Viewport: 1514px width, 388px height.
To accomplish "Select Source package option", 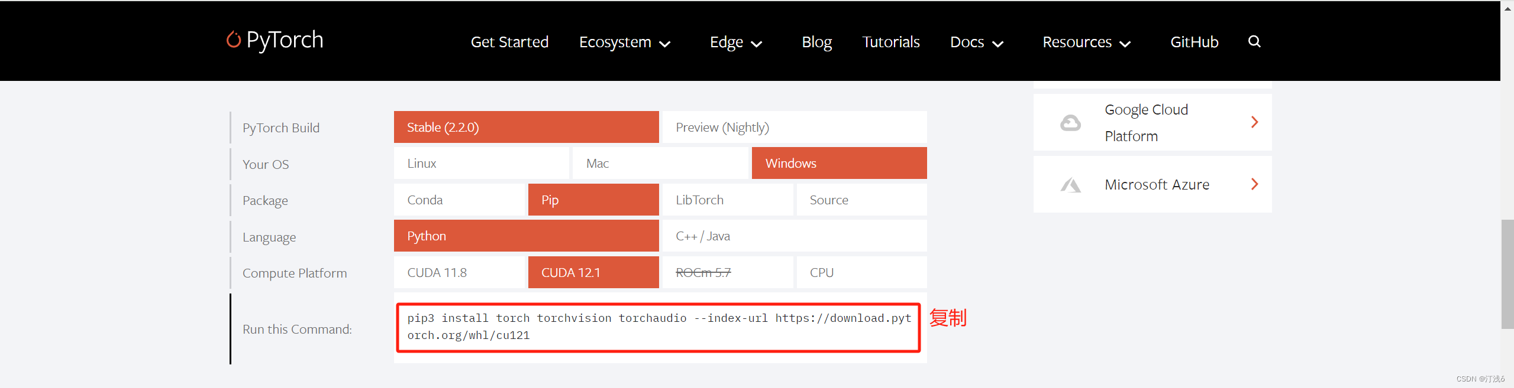I will click(861, 200).
